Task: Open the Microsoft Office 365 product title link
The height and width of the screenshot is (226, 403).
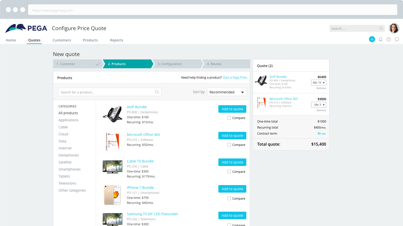Action: (143, 135)
